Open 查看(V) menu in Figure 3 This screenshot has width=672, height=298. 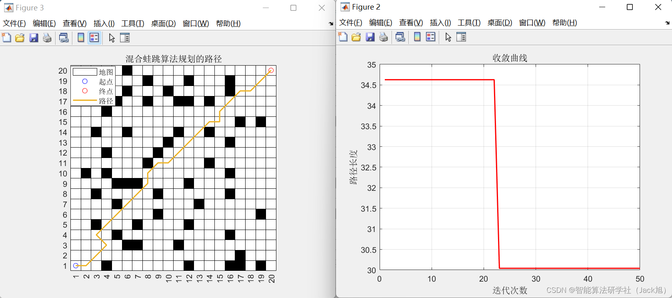click(75, 24)
